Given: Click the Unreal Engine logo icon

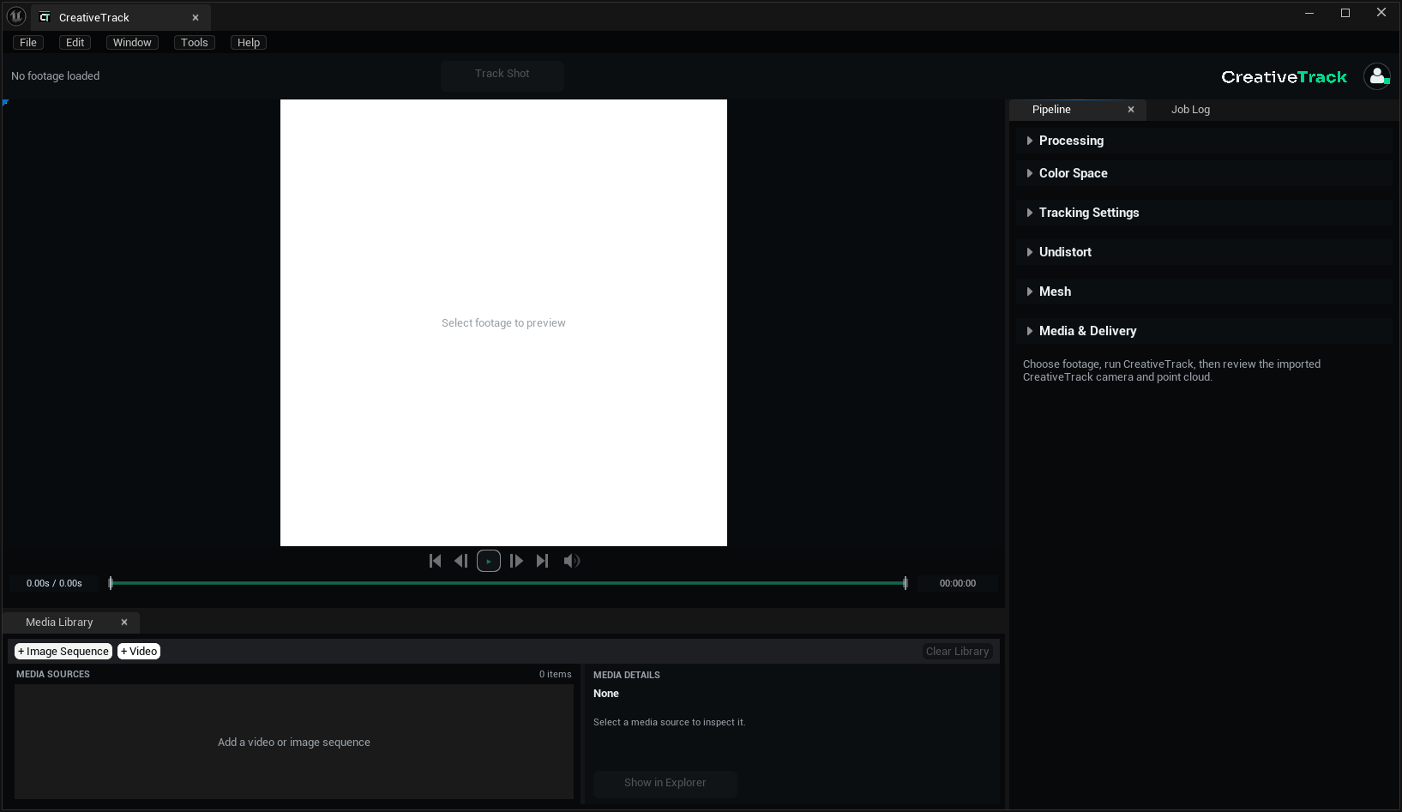Looking at the screenshot, I should pos(16,16).
